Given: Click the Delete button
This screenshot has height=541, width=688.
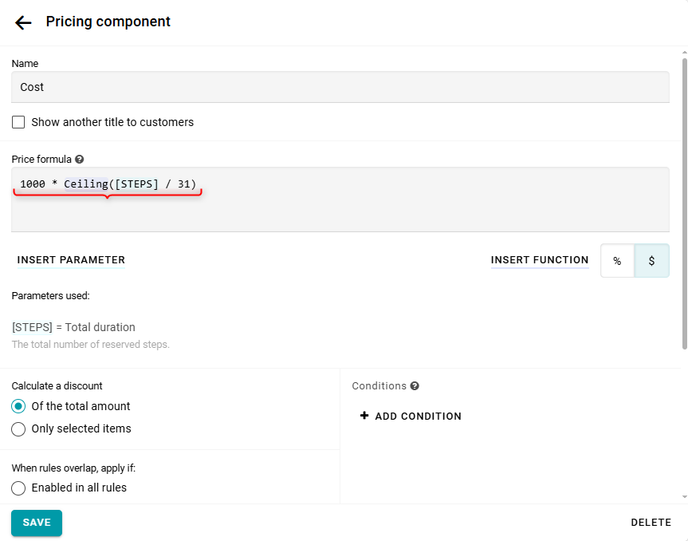Looking at the screenshot, I should point(651,523).
